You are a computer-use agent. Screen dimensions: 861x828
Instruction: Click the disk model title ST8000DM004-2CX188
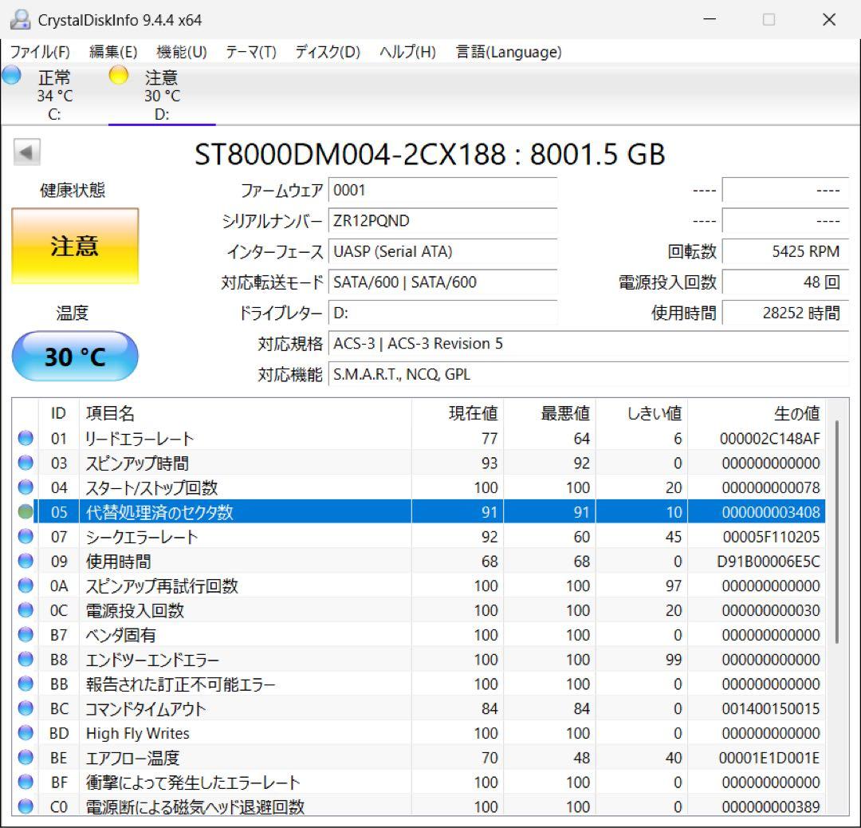[x=350, y=155]
